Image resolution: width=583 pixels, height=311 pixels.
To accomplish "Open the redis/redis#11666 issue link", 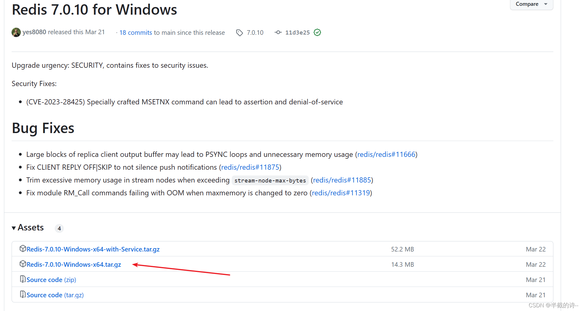I will click(x=386, y=154).
